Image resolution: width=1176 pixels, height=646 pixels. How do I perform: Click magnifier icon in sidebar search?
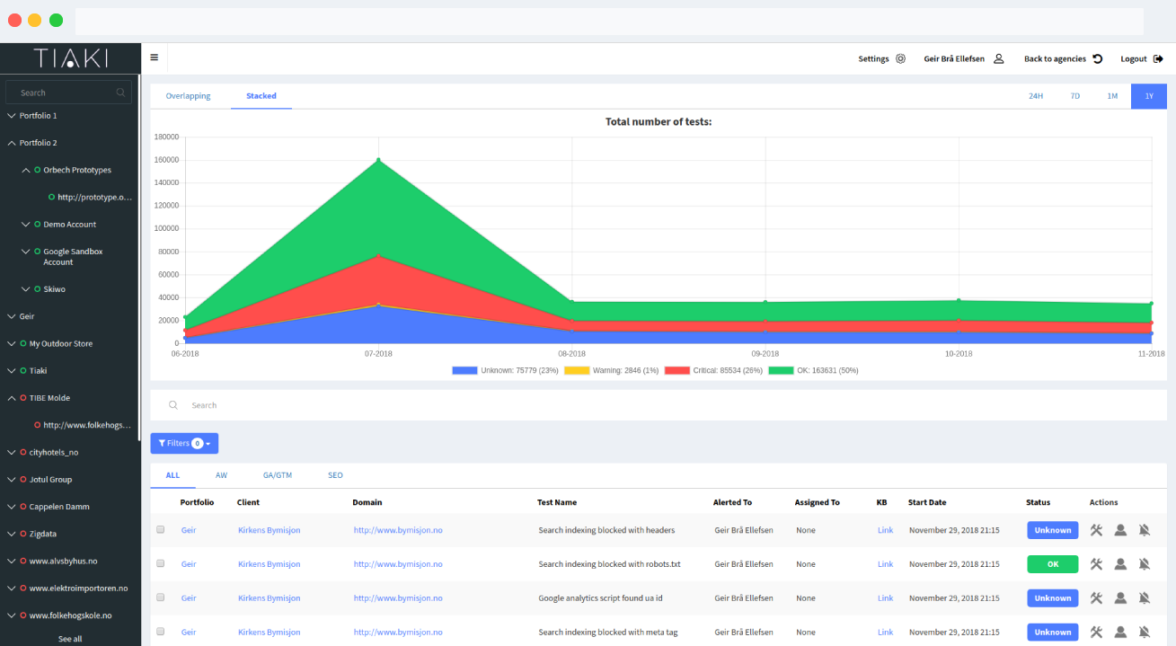[120, 93]
